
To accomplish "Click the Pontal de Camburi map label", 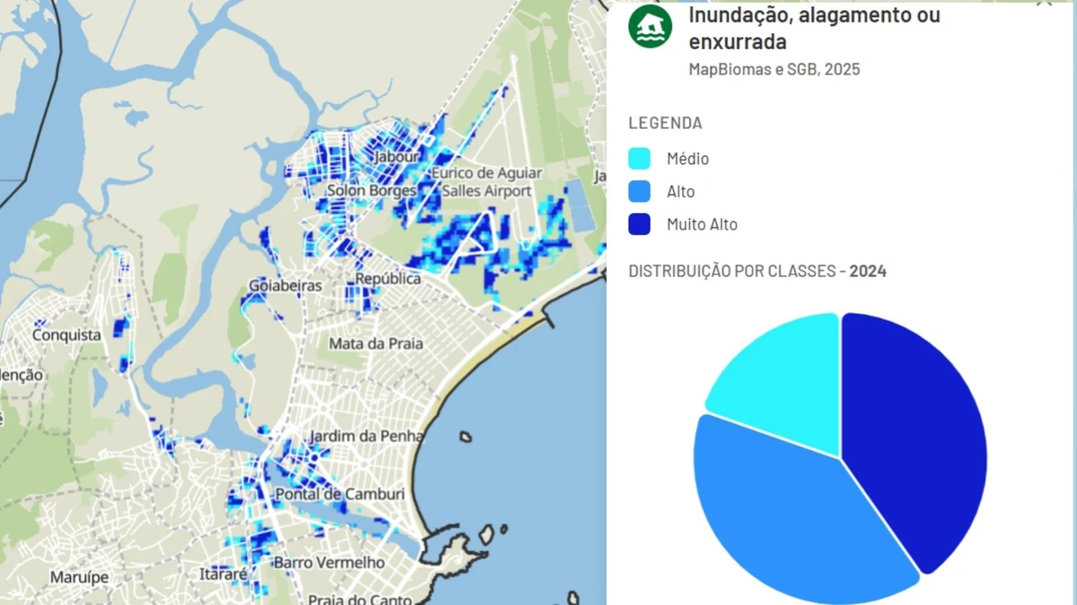I will tap(339, 494).
